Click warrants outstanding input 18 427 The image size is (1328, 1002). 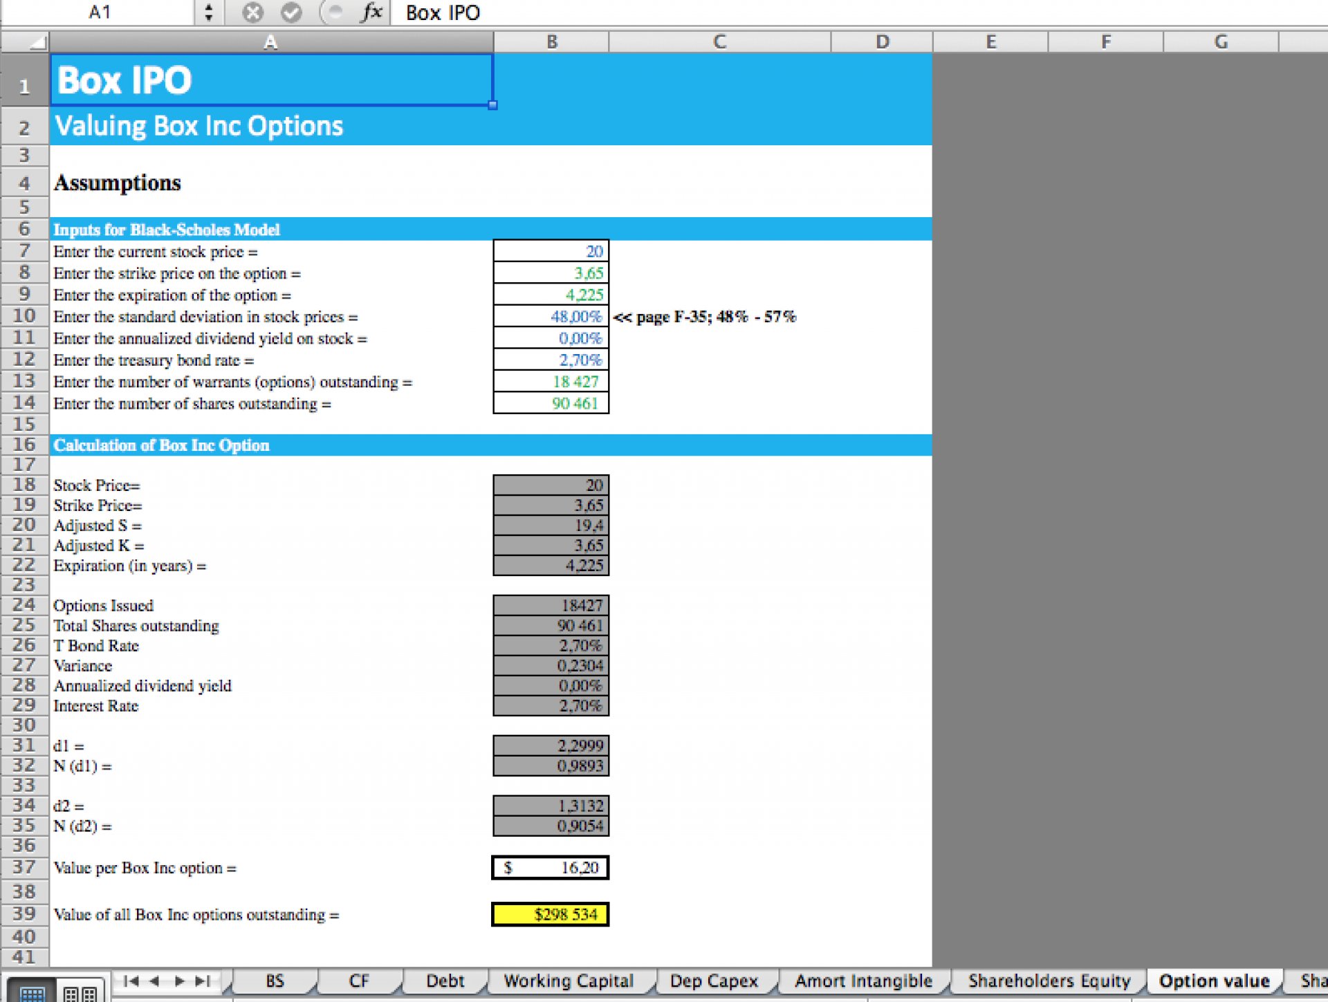551,382
